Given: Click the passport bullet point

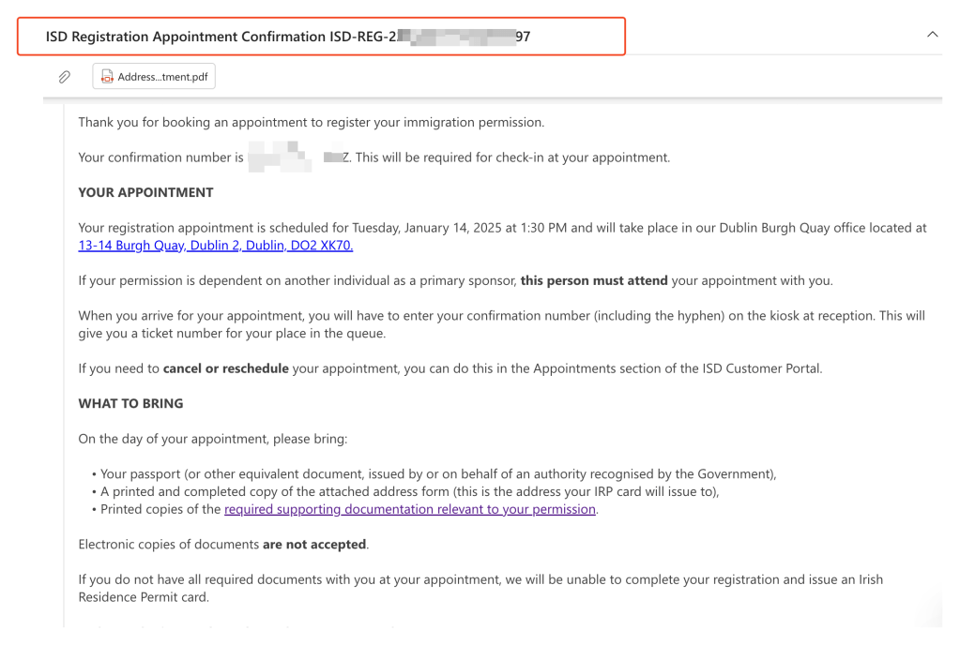Looking at the screenshot, I should [438, 473].
